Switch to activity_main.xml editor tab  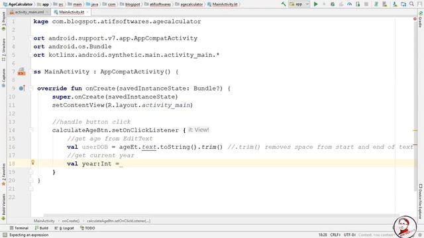tap(29, 12)
